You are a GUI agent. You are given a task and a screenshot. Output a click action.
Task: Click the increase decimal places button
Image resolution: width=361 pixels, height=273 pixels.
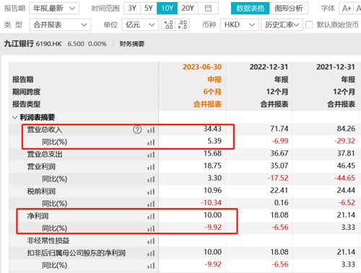point(168,24)
